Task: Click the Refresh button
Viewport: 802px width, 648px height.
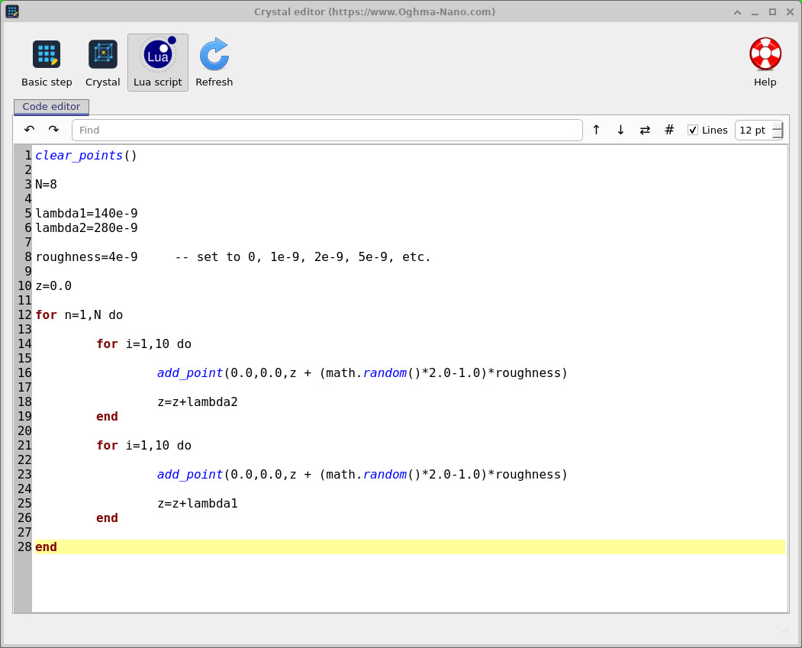Action: (x=214, y=63)
